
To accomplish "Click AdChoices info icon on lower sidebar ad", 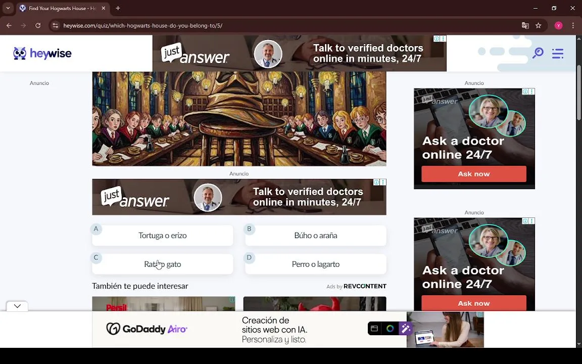I will [x=525, y=221].
